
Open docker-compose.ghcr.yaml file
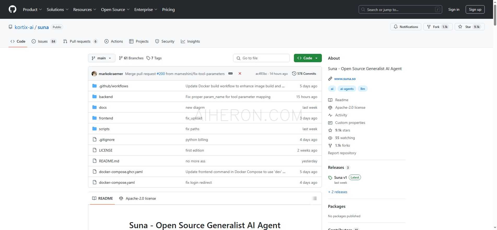(121, 172)
